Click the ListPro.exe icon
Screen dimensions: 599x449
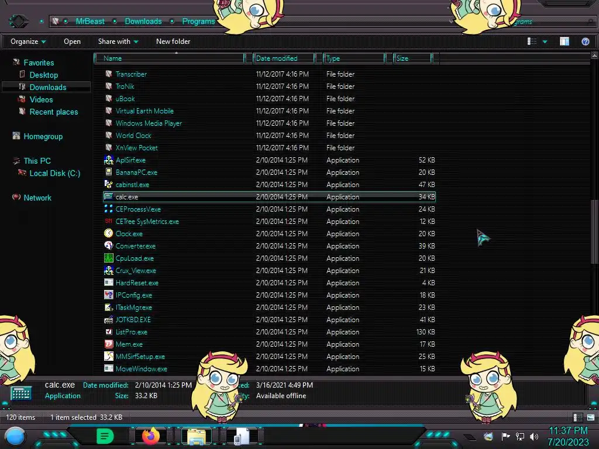[x=108, y=332]
